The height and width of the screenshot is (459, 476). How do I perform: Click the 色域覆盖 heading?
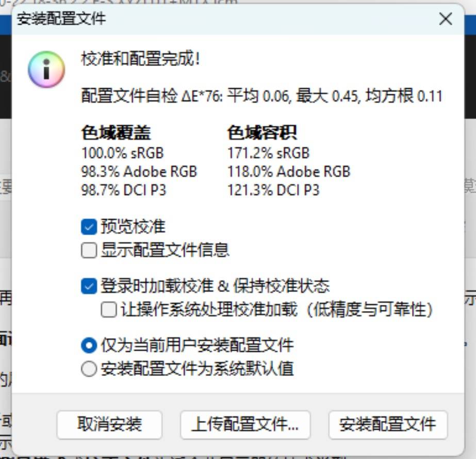tap(116, 133)
